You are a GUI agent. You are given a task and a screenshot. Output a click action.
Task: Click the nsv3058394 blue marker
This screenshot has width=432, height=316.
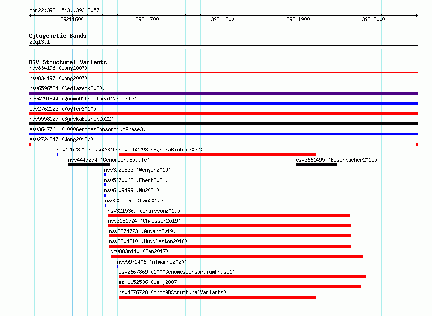[106, 205]
